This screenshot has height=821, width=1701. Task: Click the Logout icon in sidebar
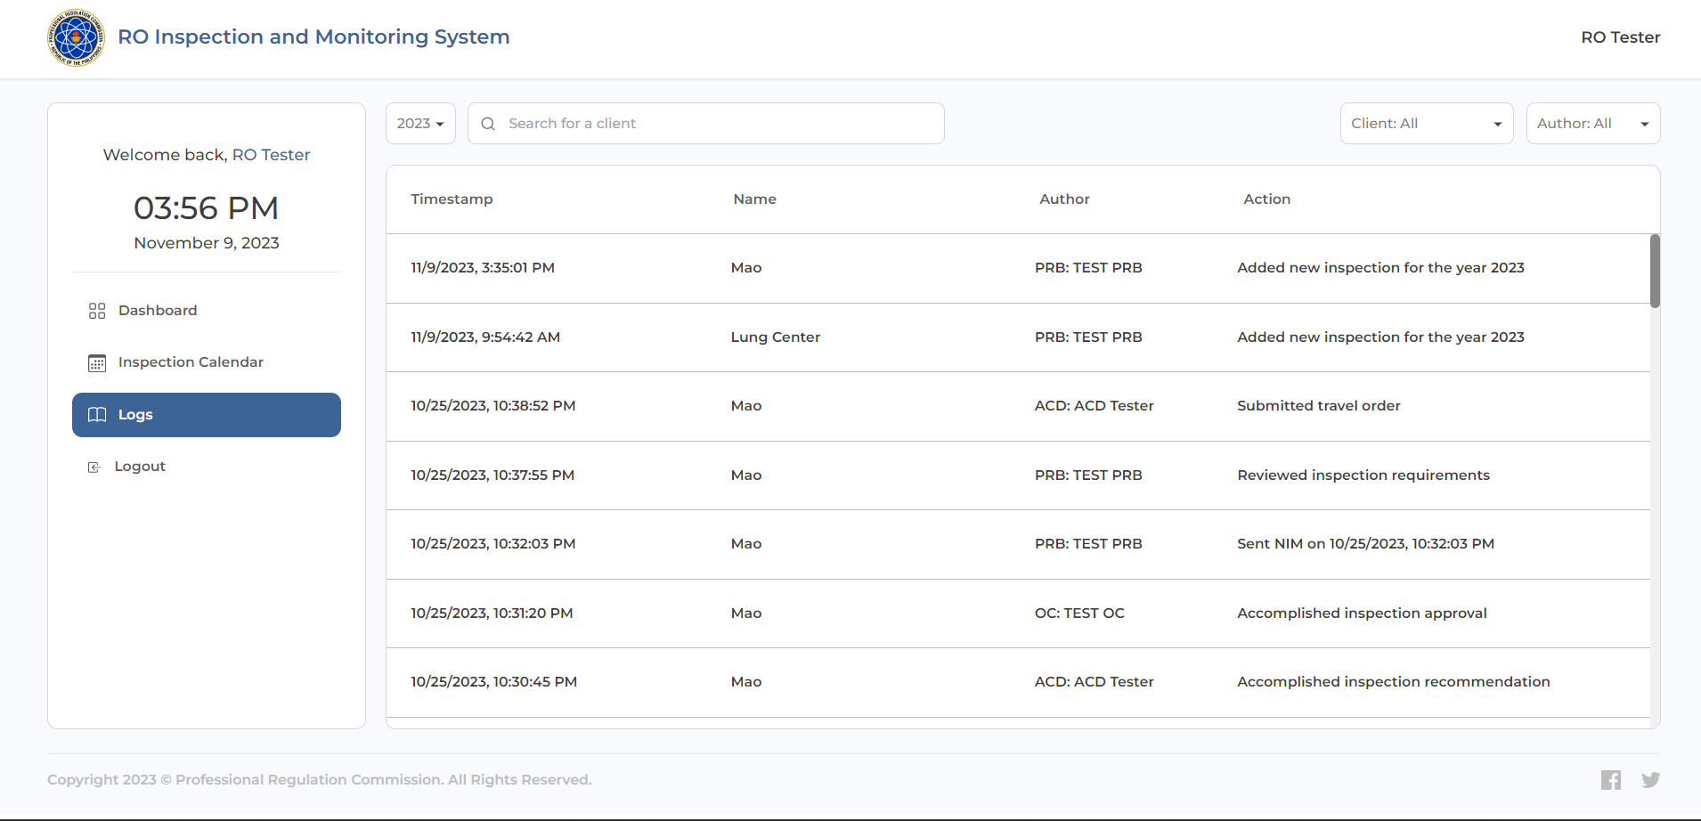pos(94,467)
